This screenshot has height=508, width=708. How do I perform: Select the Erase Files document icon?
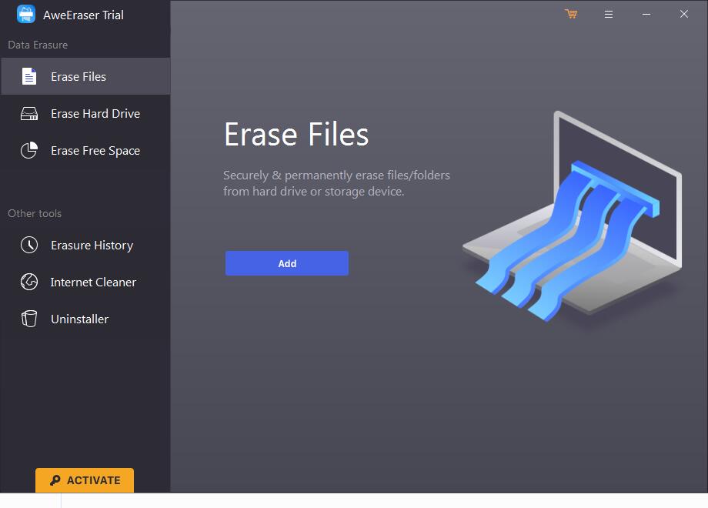pos(28,76)
